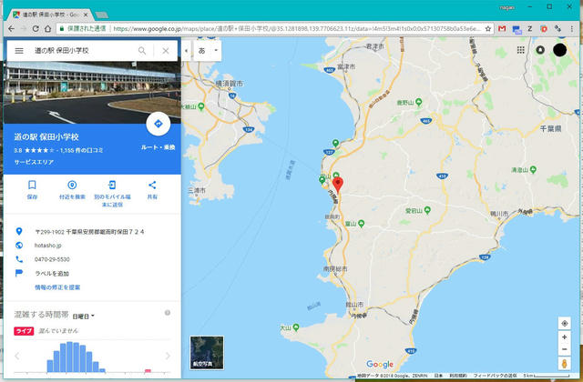Zoom in with the map plus button
This screenshot has height=382, width=583.
(x=565, y=337)
